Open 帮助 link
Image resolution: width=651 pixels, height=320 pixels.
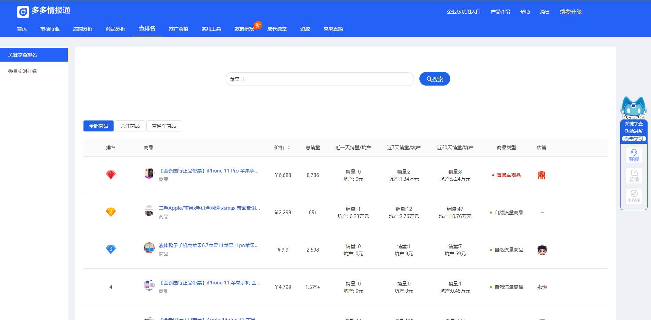point(525,12)
